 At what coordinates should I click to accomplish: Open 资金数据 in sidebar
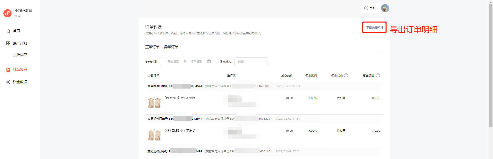20,82
